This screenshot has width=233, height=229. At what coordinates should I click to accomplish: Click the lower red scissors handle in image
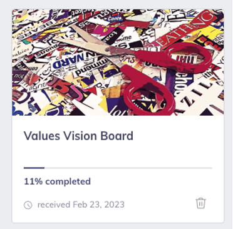[x=148, y=92]
